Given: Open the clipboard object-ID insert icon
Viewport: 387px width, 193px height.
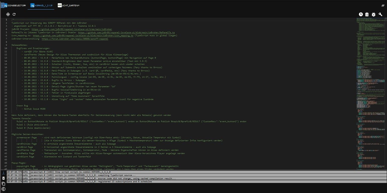Looking at the screenshot, I should coord(367,14).
